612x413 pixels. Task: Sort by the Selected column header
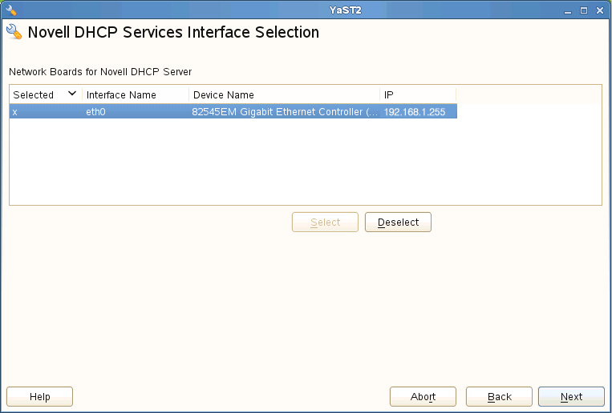pos(34,94)
